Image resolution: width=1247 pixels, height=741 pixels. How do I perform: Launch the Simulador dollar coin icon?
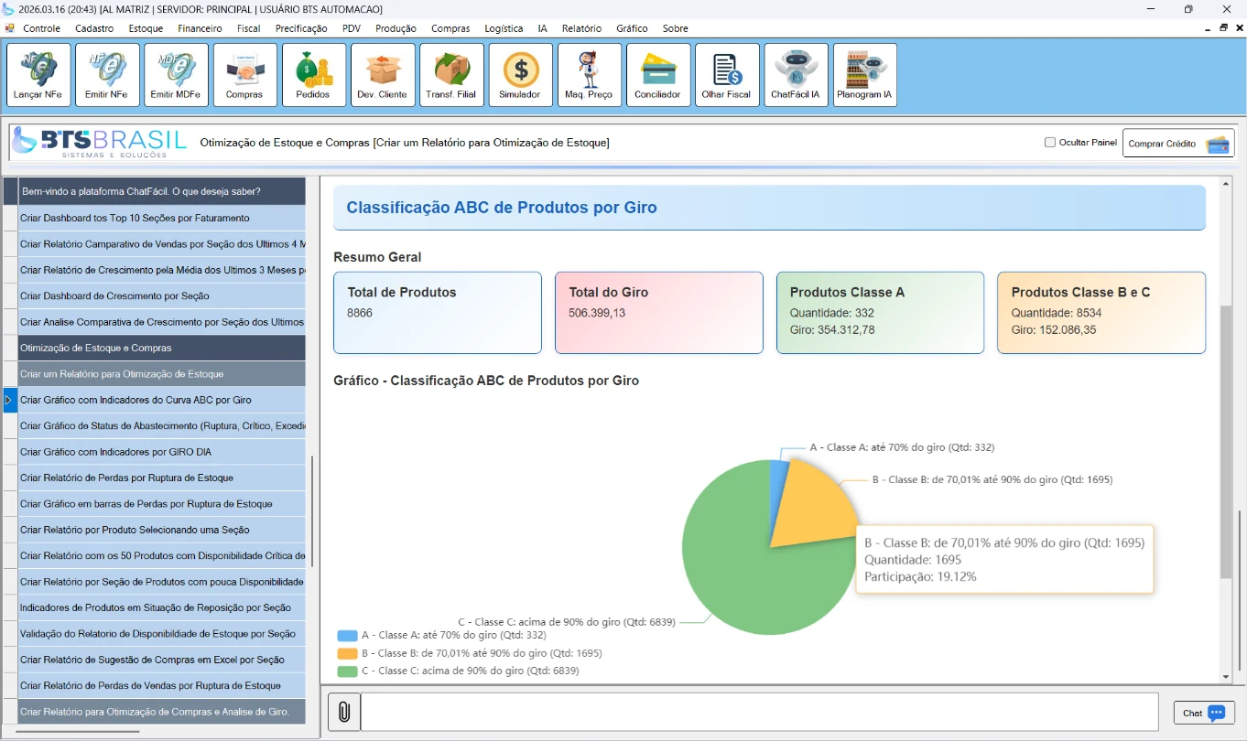point(520,75)
